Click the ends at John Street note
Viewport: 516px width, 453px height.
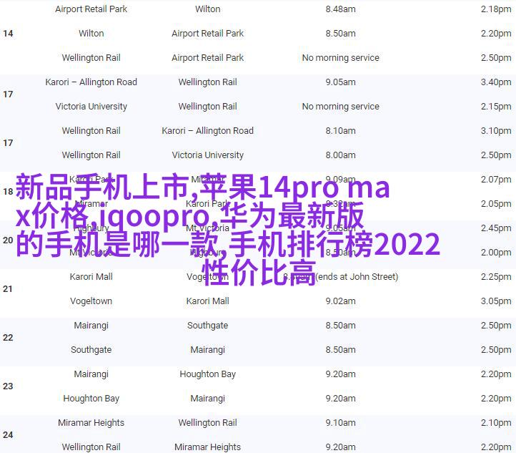pos(357,277)
